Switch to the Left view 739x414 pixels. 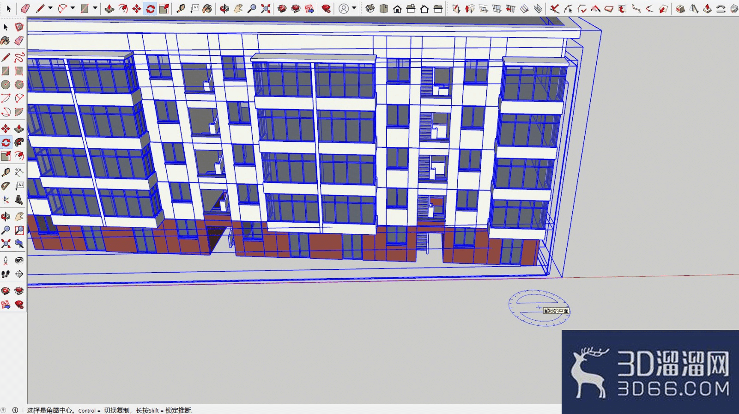[x=438, y=8]
